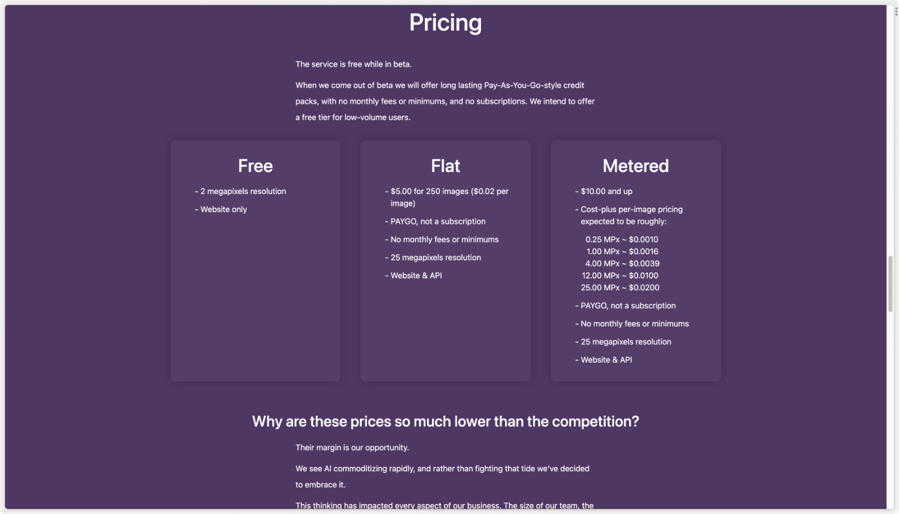This screenshot has height=514, width=899.
Task: Click the vertical scrollbar thumb
Action: (x=890, y=283)
